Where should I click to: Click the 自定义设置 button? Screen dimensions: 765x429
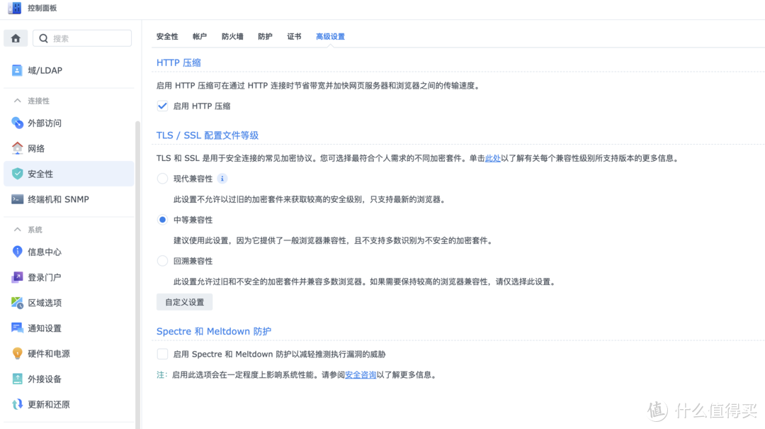click(184, 301)
